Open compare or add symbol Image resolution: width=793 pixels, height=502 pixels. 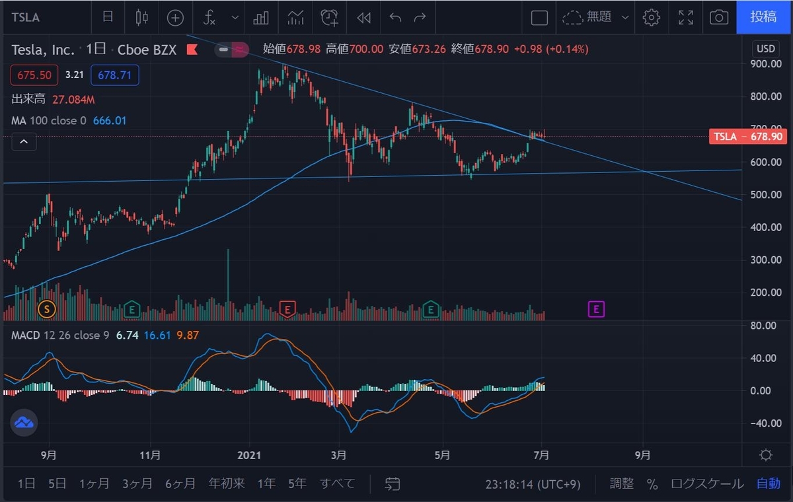(175, 17)
